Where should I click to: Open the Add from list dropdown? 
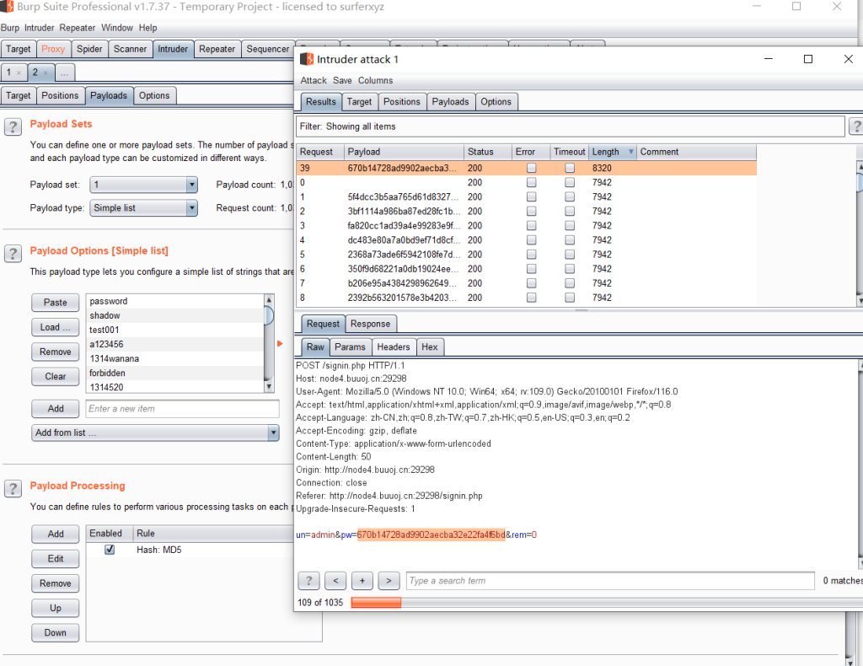[x=155, y=432]
